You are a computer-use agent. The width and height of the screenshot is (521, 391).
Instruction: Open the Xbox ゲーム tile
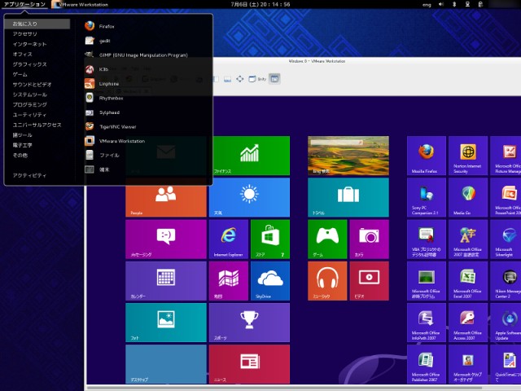point(327,239)
